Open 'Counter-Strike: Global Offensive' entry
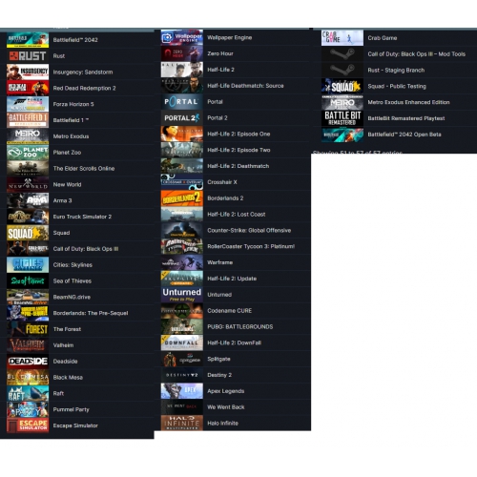This screenshot has height=477, width=477. pos(249,230)
